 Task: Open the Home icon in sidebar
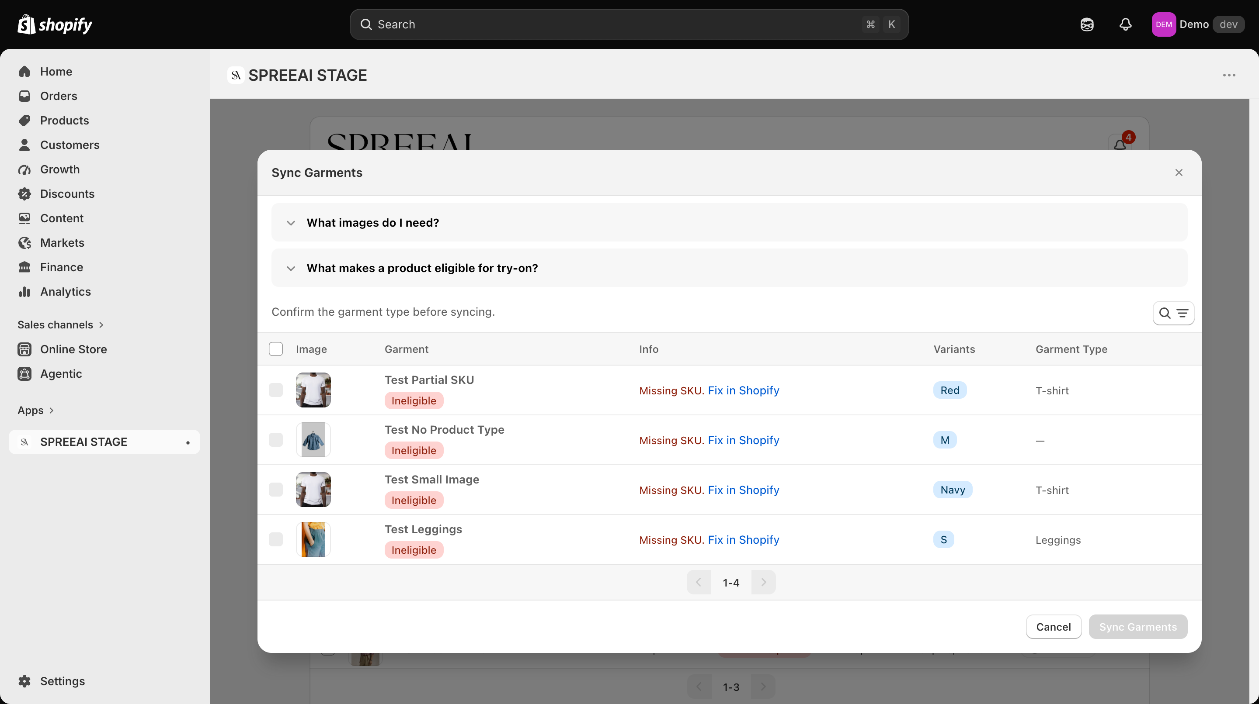click(x=24, y=72)
